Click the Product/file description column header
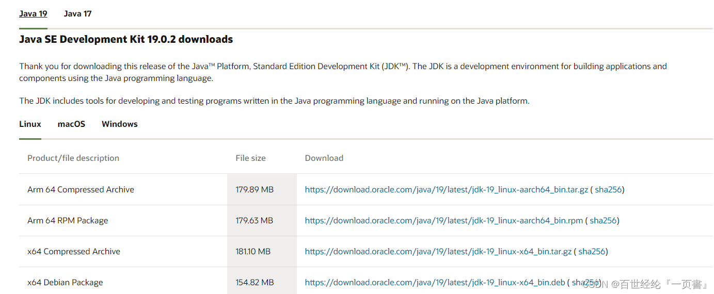This screenshot has height=294, width=714. pyautogui.click(x=73, y=158)
